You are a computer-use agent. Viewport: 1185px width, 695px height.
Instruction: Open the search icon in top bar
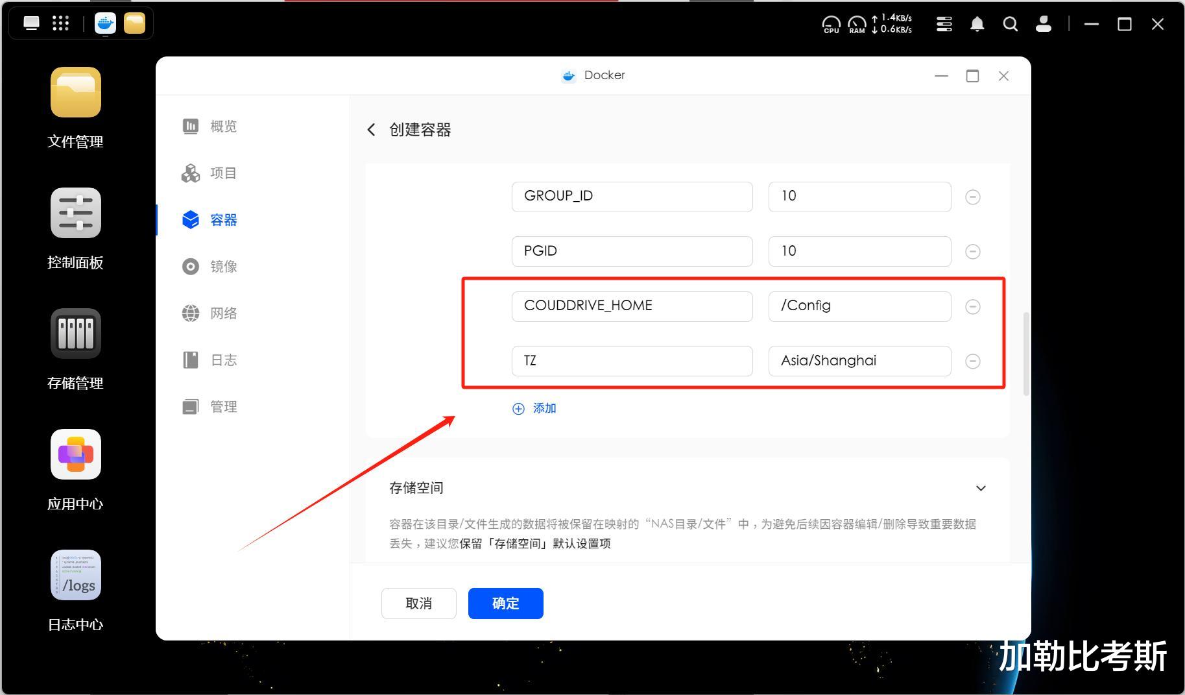pyautogui.click(x=1010, y=24)
